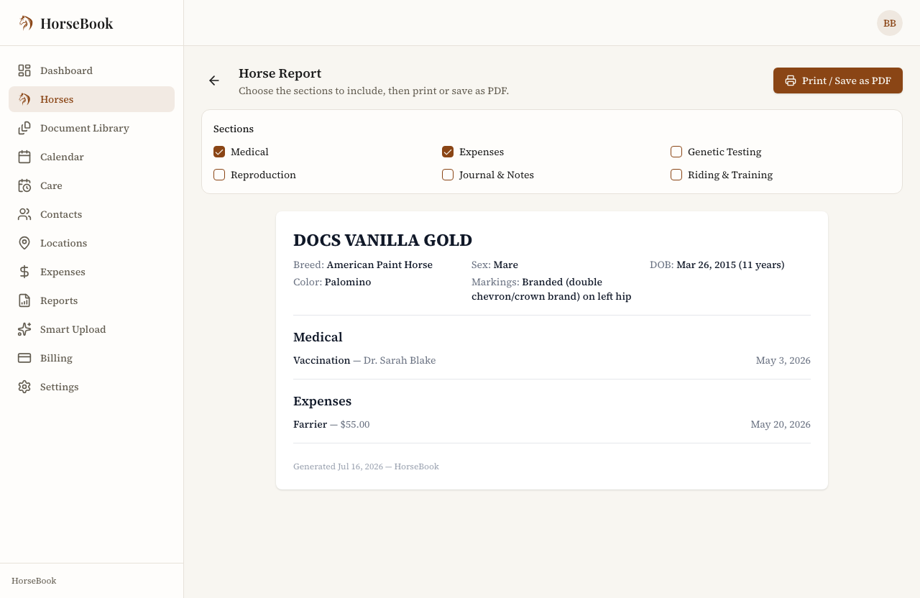Click the Billing credit card icon

pos(24,358)
